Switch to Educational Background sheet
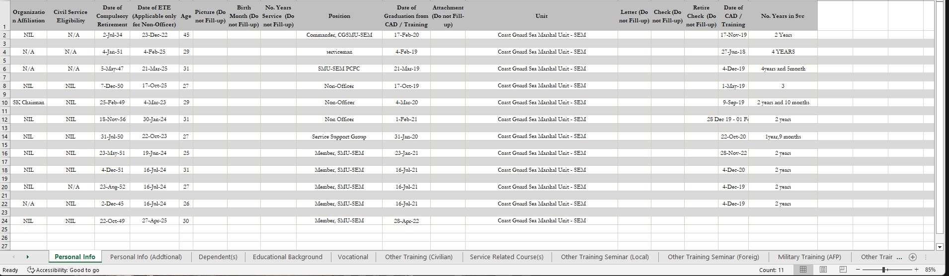The width and height of the screenshot is (949, 276). click(x=287, y=257)
